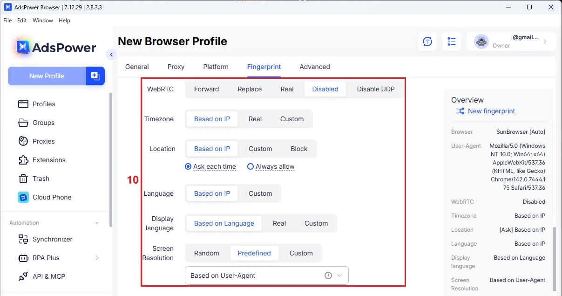Select the 'Always allow' radio button

pos(251,166)
